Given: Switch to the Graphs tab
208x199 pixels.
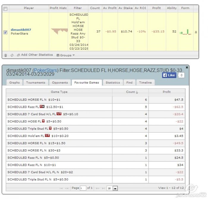Looking at the screenshot, I should pos(15,83).
